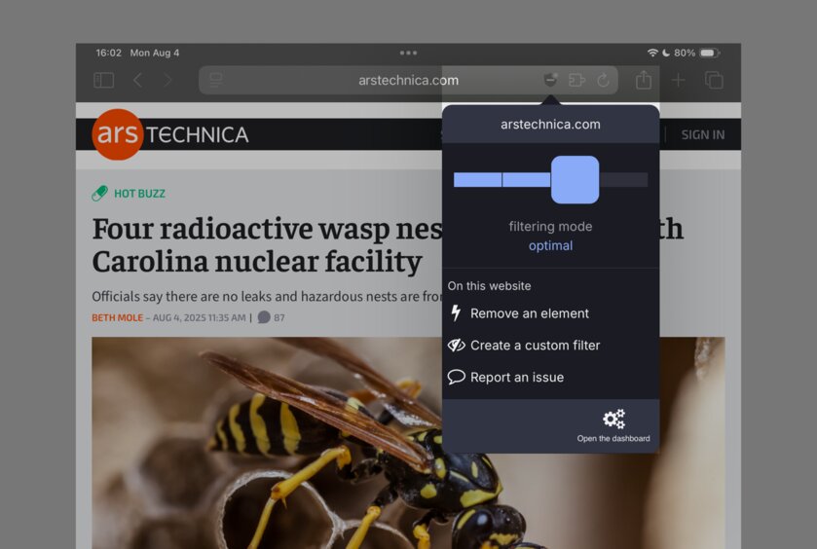
Task: Click SIGN IN on Ars Technica header
Action: point(703,135)
